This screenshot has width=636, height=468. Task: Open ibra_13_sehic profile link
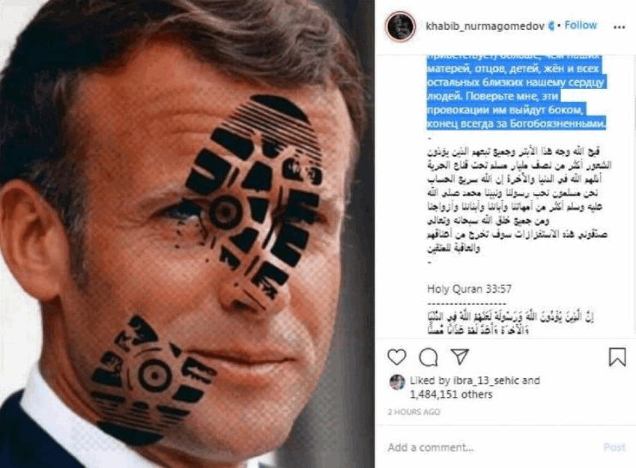[486, 380]
